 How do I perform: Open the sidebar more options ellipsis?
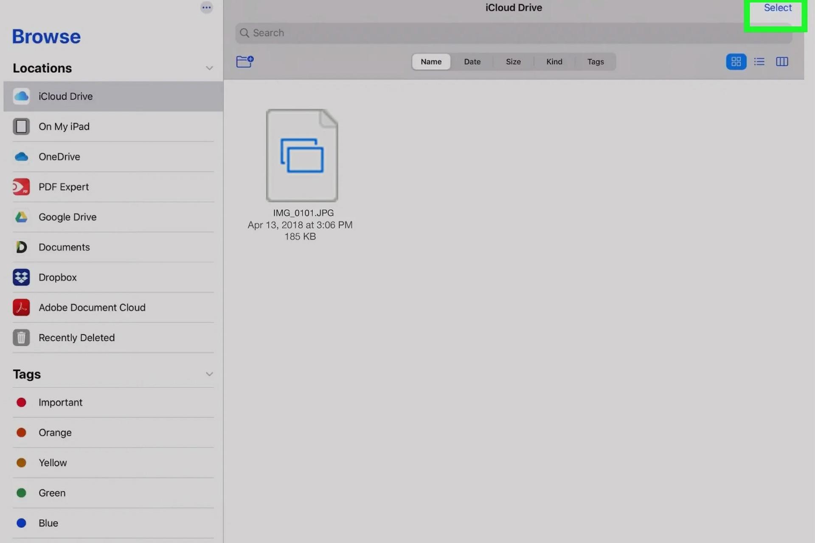click(206, 7)
